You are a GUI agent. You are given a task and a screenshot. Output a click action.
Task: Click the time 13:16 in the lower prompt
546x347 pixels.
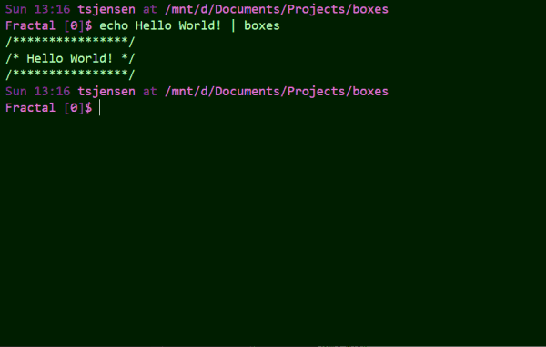coord(52,92)
